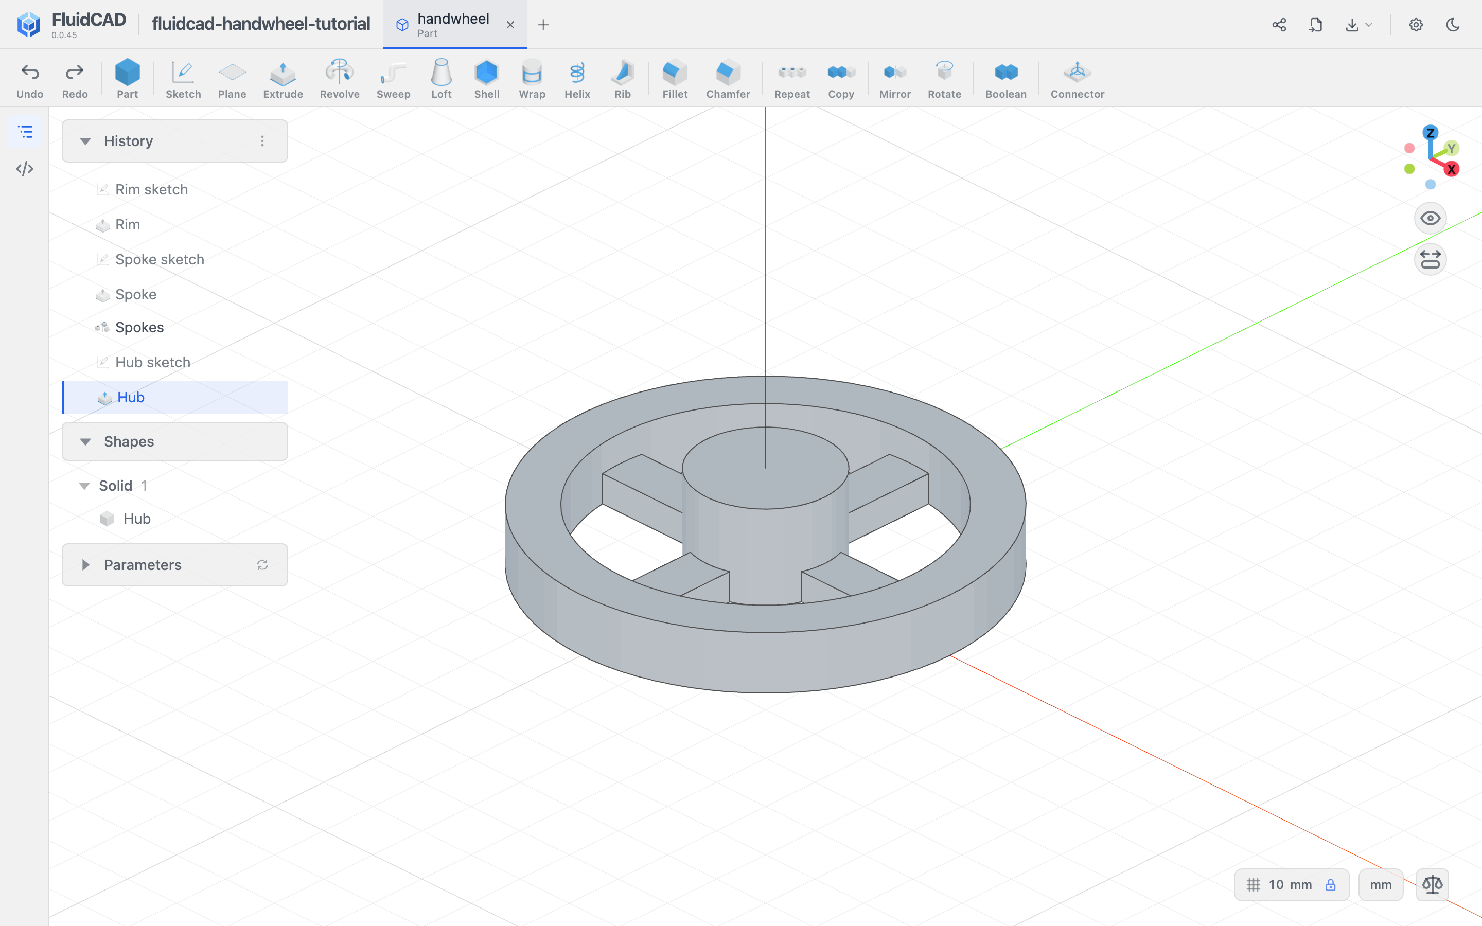Choose the Loft tool

[x=441, y=79]
